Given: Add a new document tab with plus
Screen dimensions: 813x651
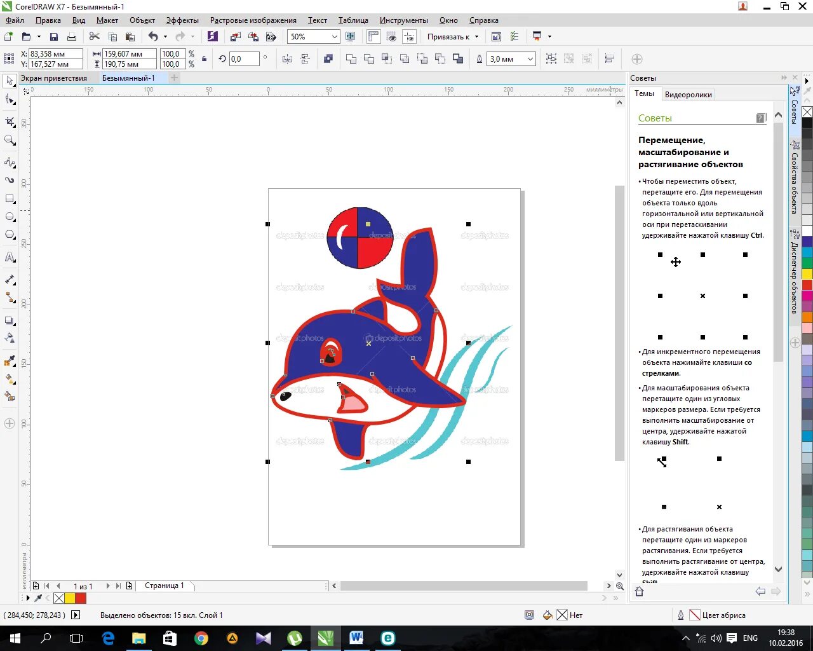Looking at the screenshot, I should click(x=175, y=78).
